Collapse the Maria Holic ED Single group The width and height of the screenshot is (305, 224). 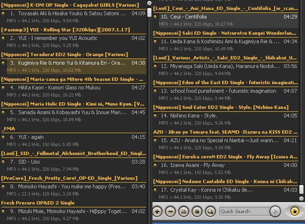click(x=73, y=104)
